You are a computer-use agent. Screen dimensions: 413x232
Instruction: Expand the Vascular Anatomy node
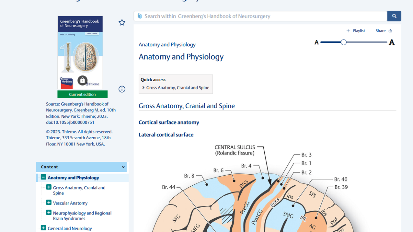click(49, 202)
